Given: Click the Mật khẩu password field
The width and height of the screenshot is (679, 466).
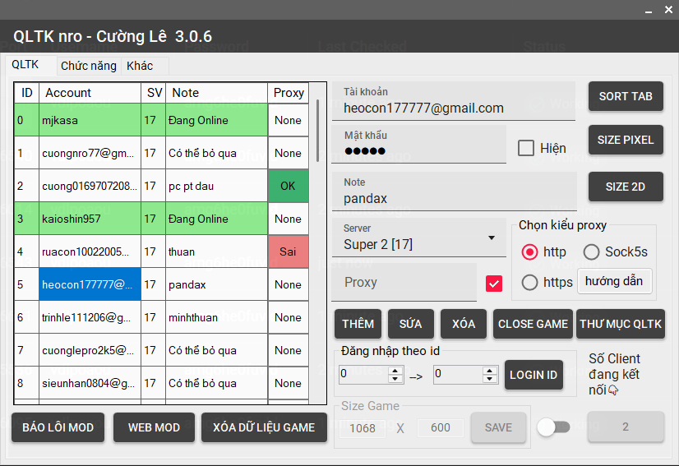Looking at the screenshot, I should click(x=418, y=144).
